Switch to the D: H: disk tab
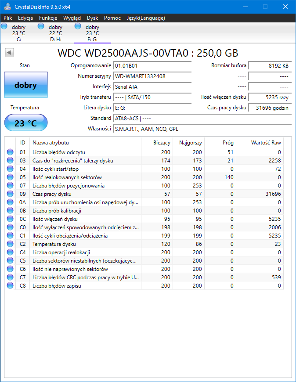 (x=55, y=33)
